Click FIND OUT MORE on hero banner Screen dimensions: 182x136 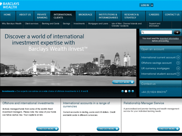123,82
